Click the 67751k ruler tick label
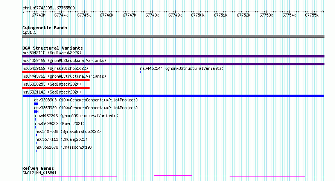 pyautogui.click(x=221, y=15)
